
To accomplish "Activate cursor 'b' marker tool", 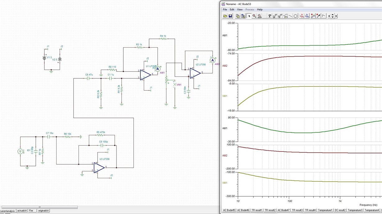I will click(307, 16).
